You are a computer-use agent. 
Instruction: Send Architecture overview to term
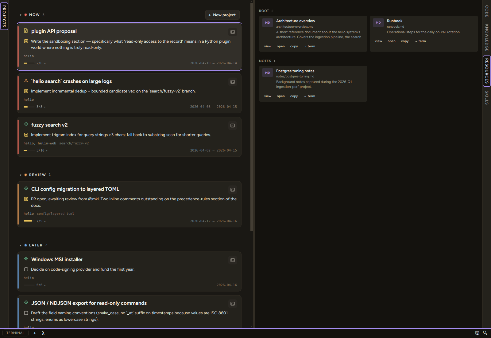pos(309,46)
